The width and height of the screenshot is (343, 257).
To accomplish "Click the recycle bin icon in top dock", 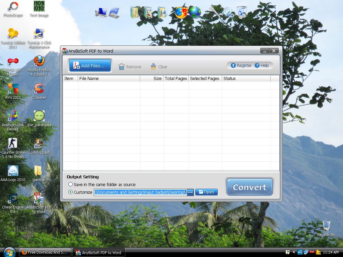I will [242, 12].
